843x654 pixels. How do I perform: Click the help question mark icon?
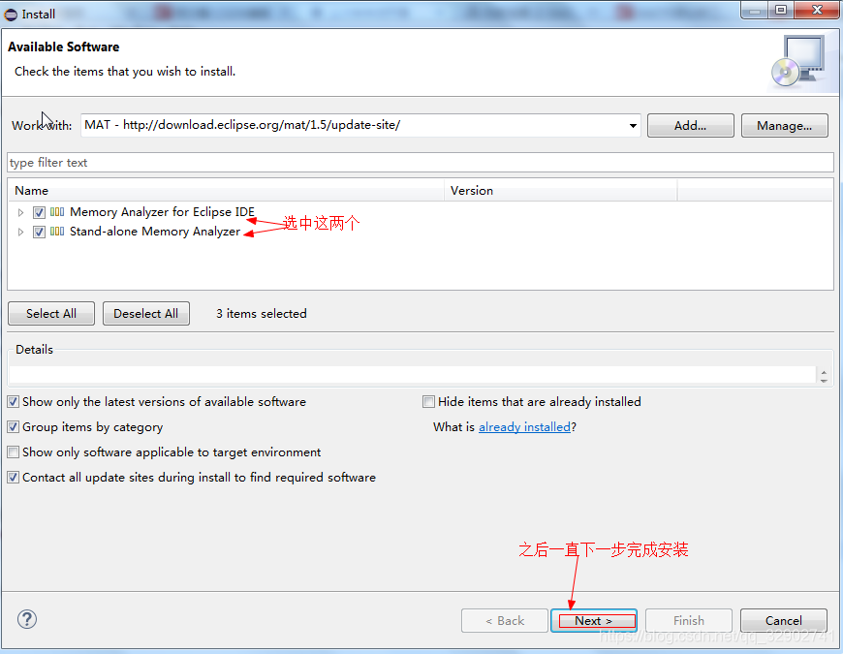tap(27, 619)
